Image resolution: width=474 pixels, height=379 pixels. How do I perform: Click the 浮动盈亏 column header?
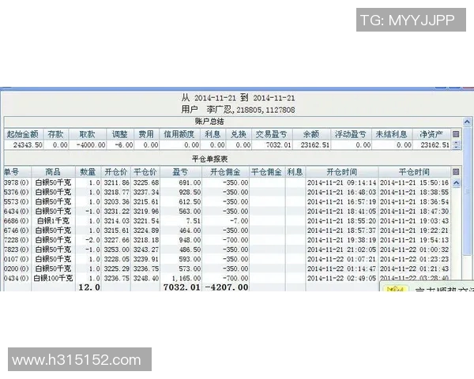[351, 134]
